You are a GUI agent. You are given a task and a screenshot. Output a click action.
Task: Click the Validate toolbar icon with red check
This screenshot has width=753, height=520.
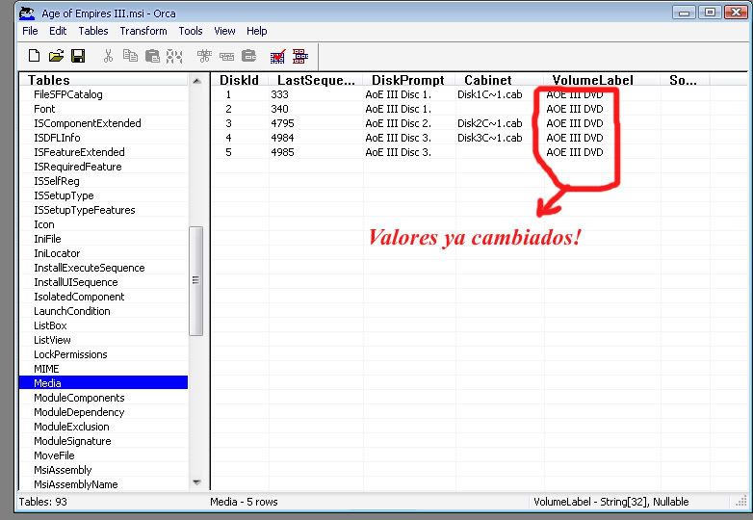(278, 56)
